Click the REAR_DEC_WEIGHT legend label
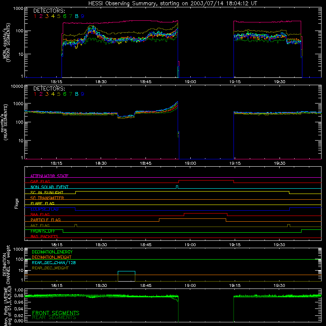Image resolution: width=326 pixels, height=326 pixels. [x=50, y=268]
